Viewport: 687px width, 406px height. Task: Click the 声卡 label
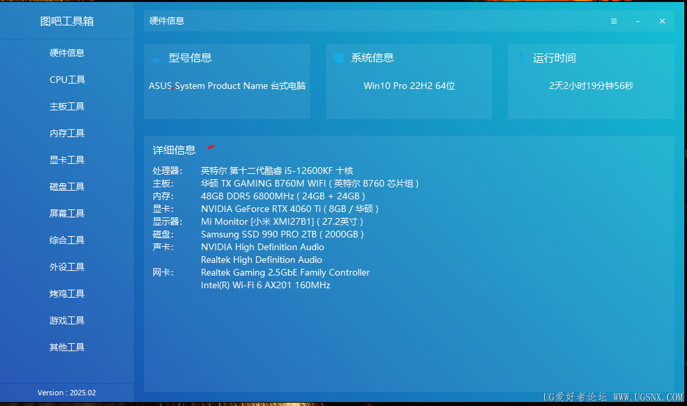(163, 247)
